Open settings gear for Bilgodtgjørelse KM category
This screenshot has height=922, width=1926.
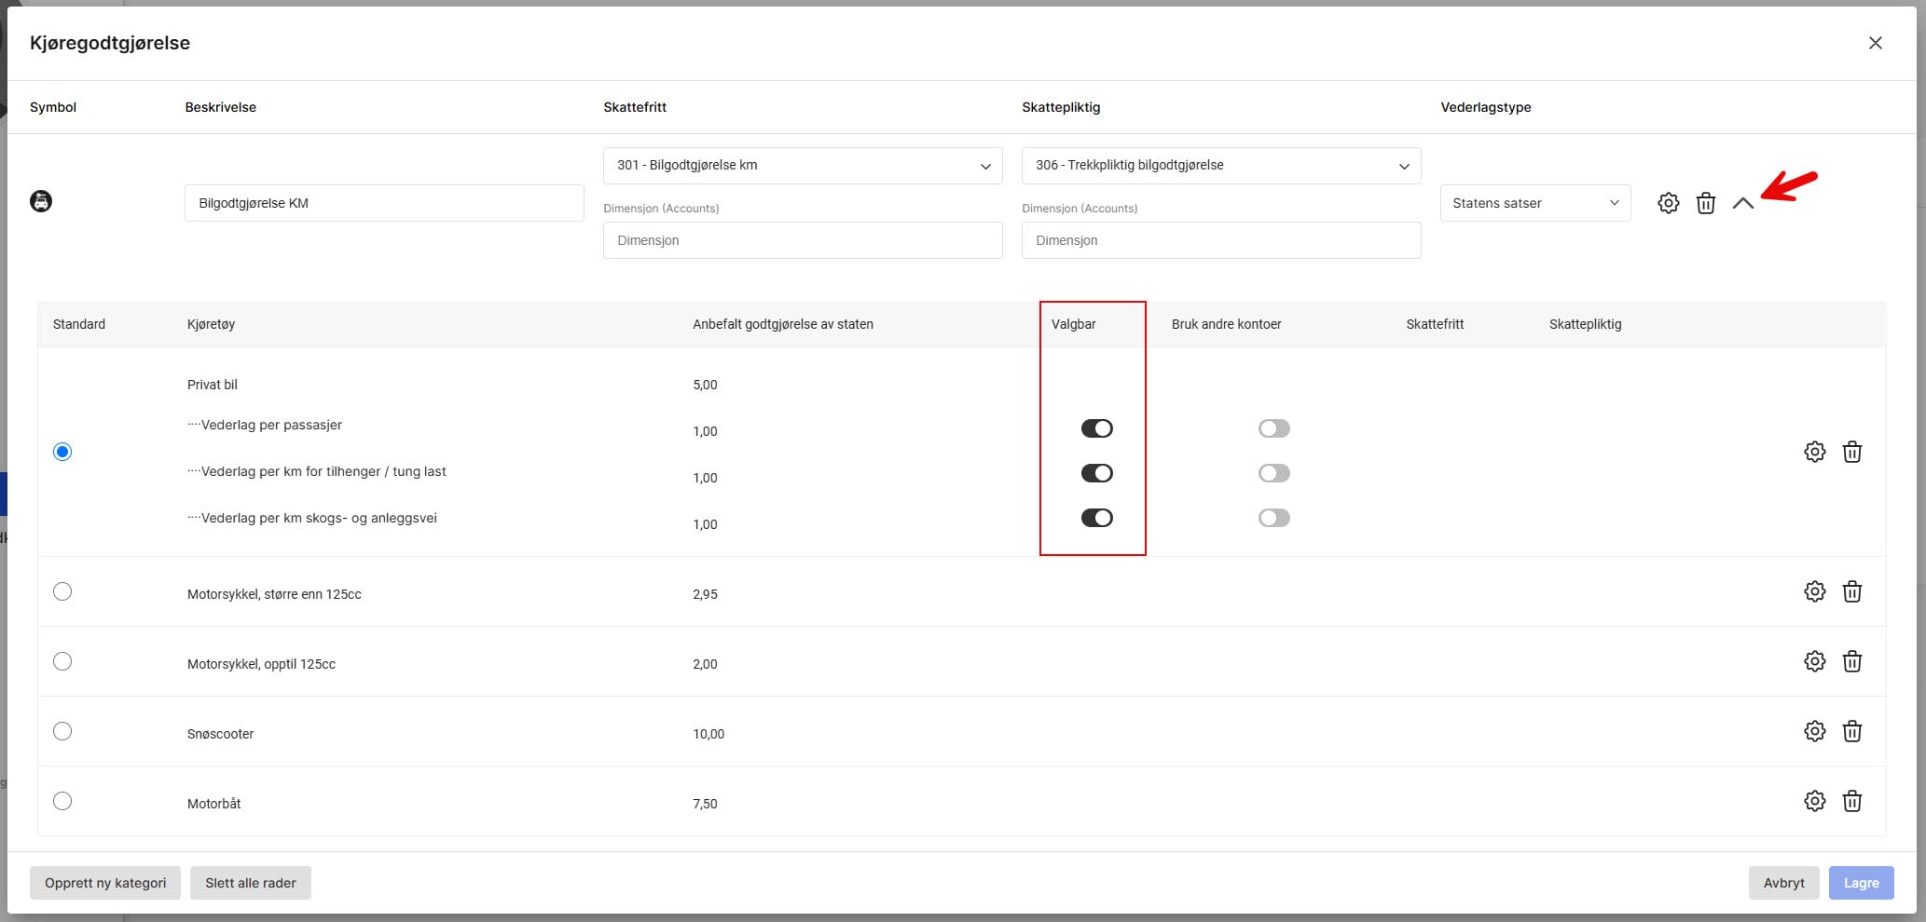click(x=1668, y=203)
